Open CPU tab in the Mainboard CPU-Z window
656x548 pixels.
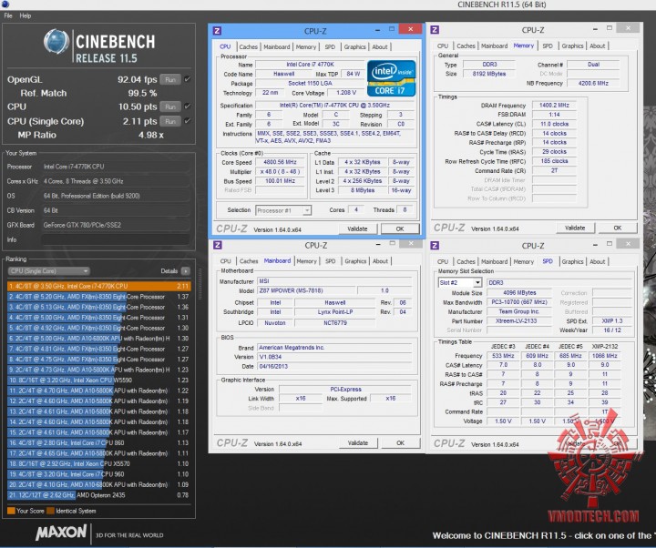pos(226,261)
